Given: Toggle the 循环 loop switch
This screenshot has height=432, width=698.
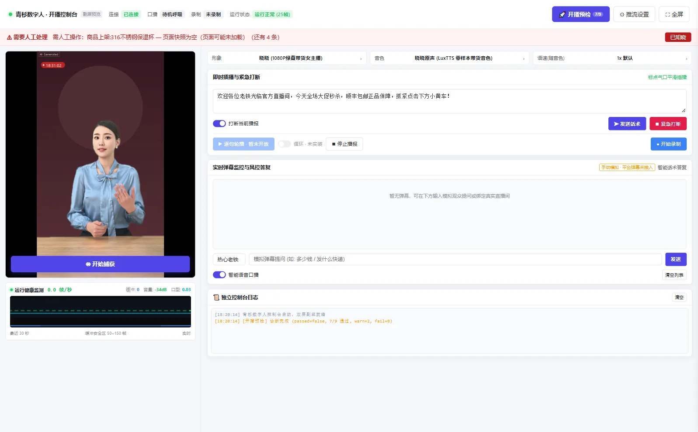Looking at the screenshot, I should [x=285, y=144].
